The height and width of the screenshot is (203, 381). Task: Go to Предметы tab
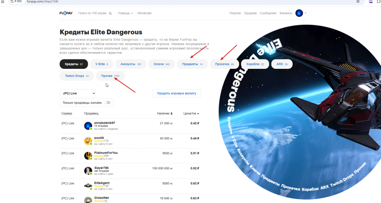(192, 64)
